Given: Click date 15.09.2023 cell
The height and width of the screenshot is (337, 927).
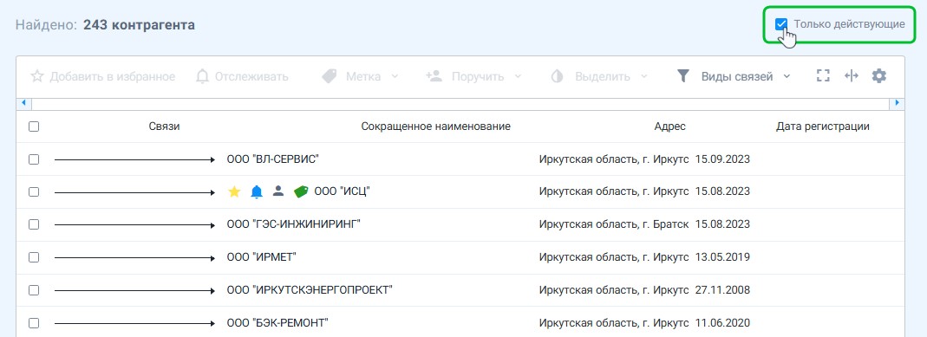Looking at the screenshot, I should tap(722, 159).
